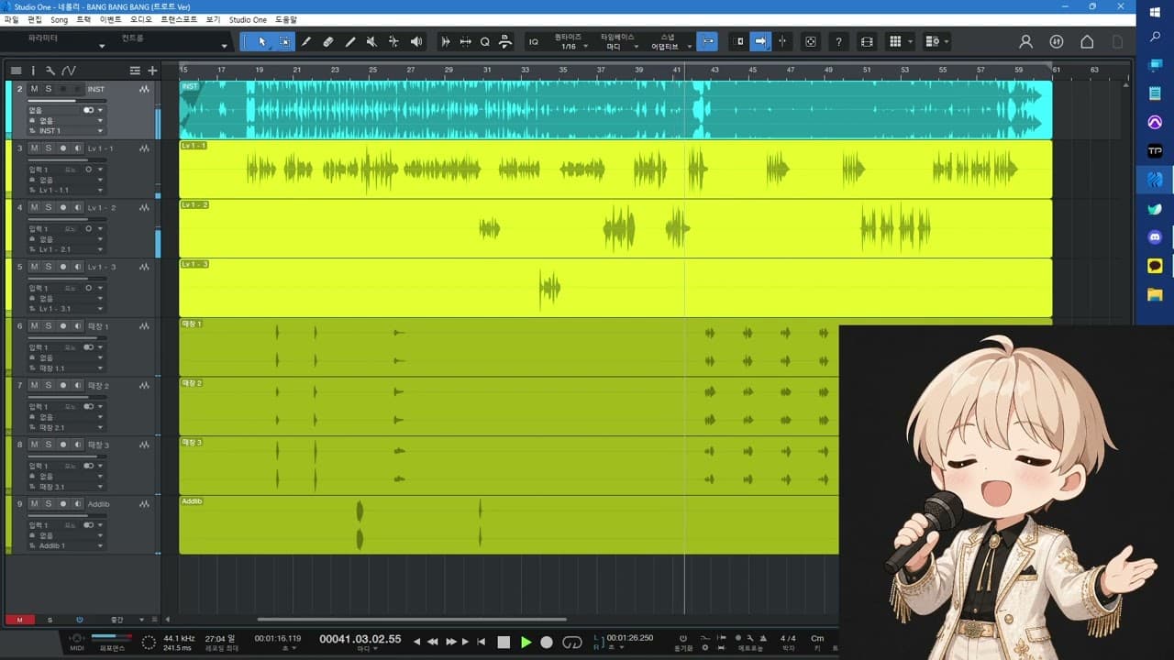Select the Paint pencil tool
Viewport: 1174px width, 660px height.
click(x=350, y=41)
